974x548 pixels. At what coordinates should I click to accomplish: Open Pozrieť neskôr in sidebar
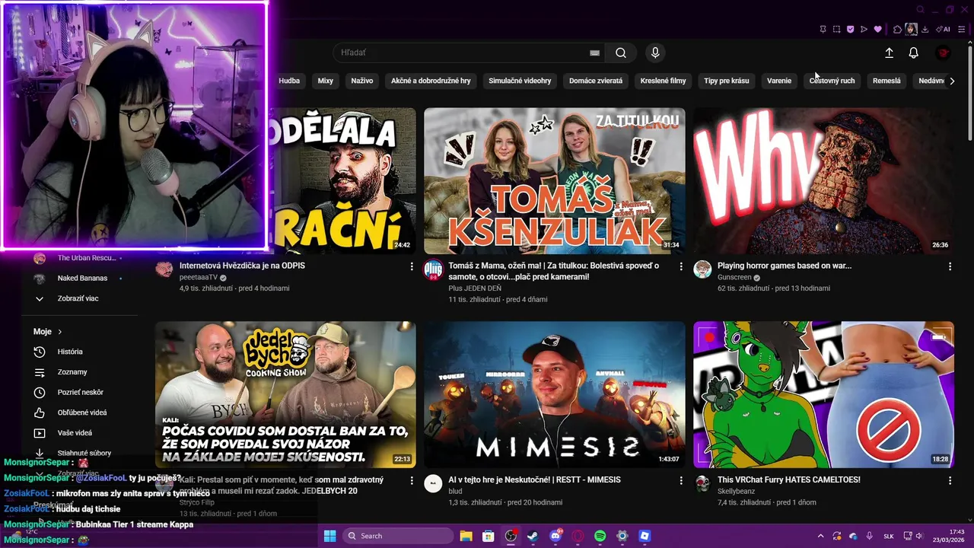pyautogui.click(x=79, y=392)
